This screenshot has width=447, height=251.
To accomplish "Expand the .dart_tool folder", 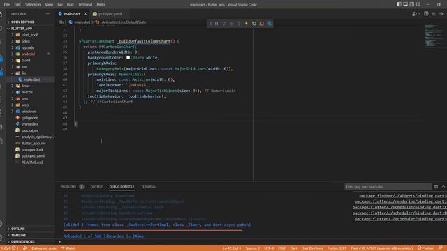I will [29, 35].
